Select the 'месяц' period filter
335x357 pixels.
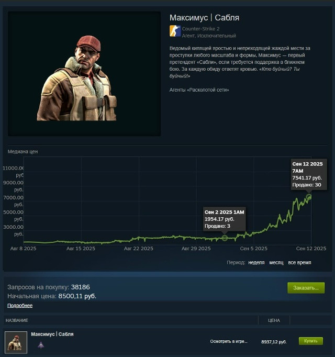pyautogui.click(x=276, y=262)
